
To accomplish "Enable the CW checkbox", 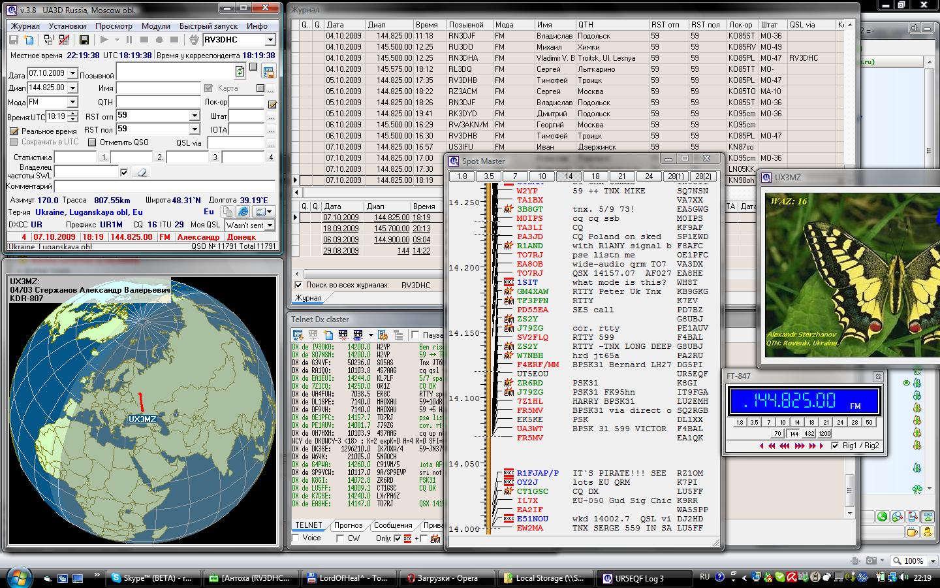I will tap(340, 538).
